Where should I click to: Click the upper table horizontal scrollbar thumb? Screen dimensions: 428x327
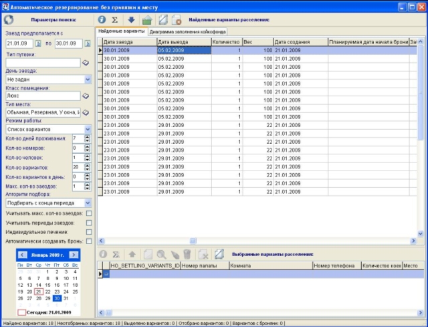click(x=193, y=241)
